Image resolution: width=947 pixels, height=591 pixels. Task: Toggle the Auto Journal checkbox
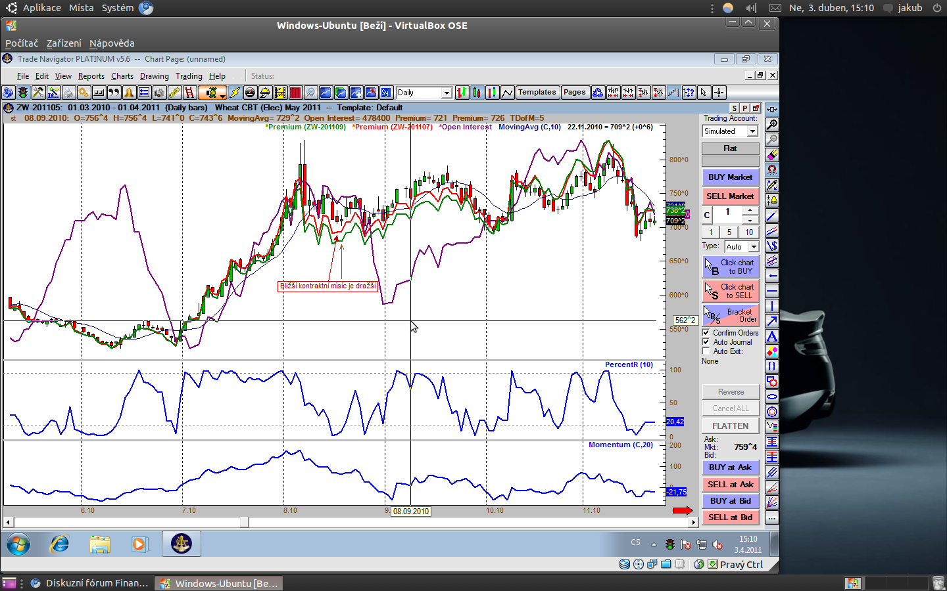706,342
